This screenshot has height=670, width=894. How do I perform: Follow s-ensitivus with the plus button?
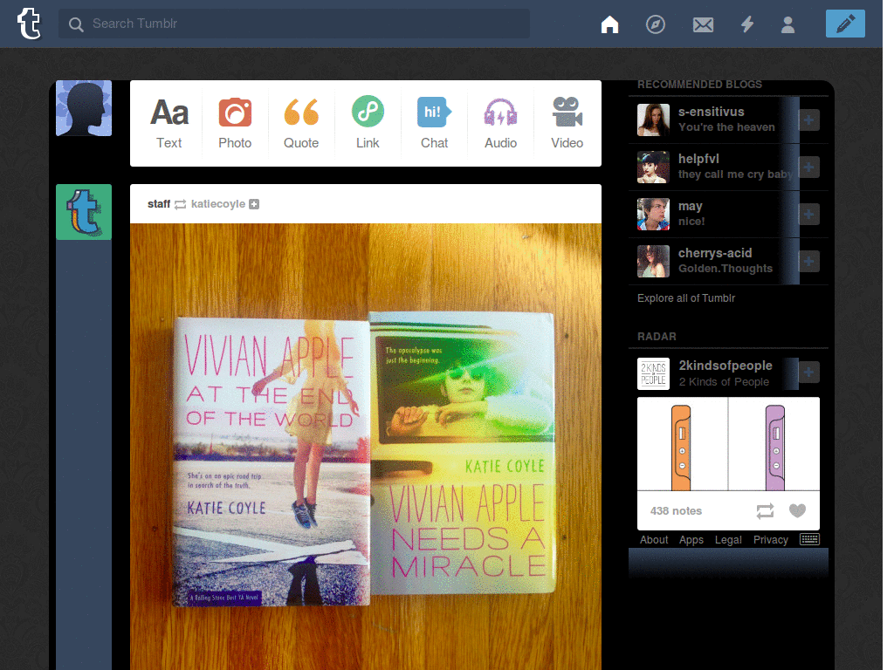808,120
